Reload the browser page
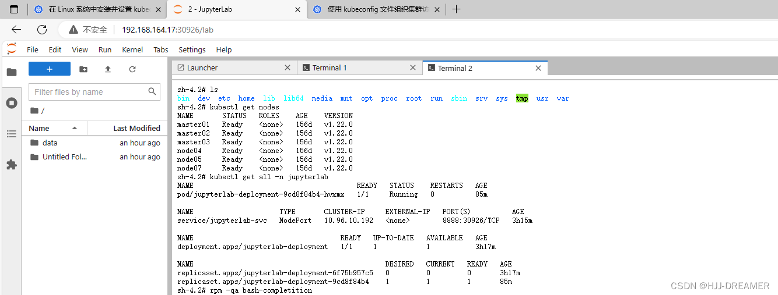Viewport: 778px width, 295px height. coord(42,30)
